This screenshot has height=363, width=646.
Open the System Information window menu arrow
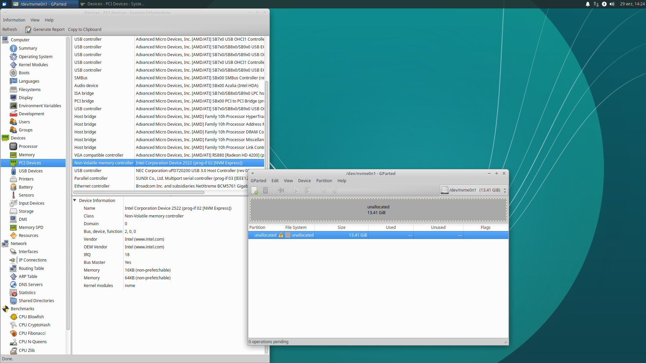coord(5,13)
